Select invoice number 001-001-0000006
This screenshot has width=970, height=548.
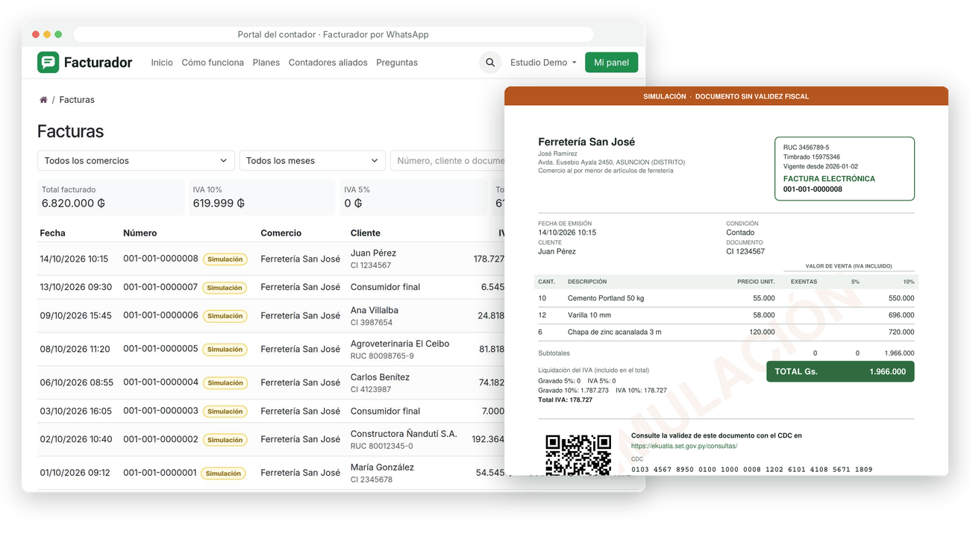coord(160,315)
